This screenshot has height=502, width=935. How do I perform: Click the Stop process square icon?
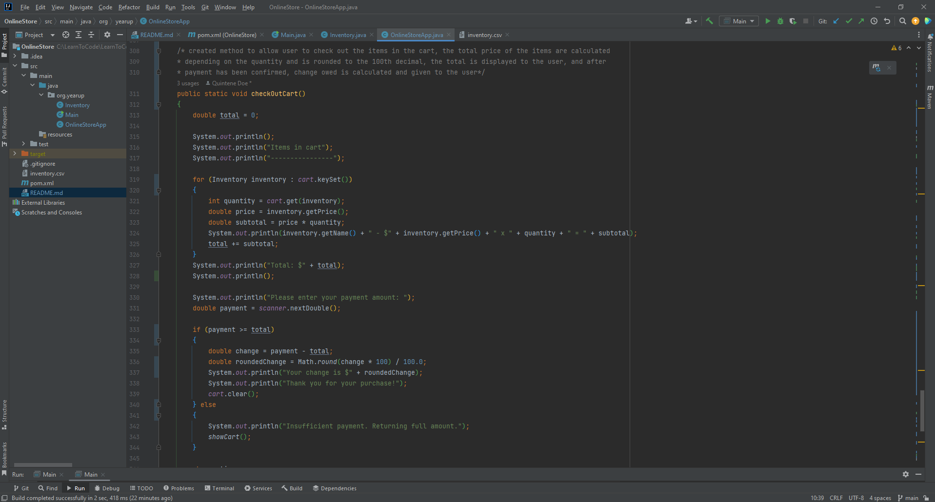pos(806,21)
